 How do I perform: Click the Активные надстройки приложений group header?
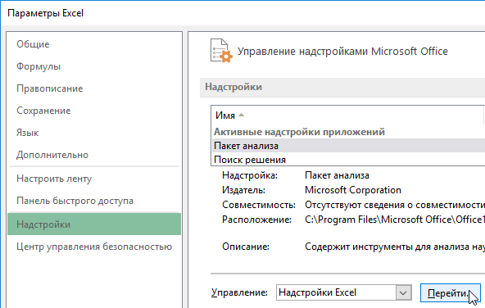coord(299,132)
